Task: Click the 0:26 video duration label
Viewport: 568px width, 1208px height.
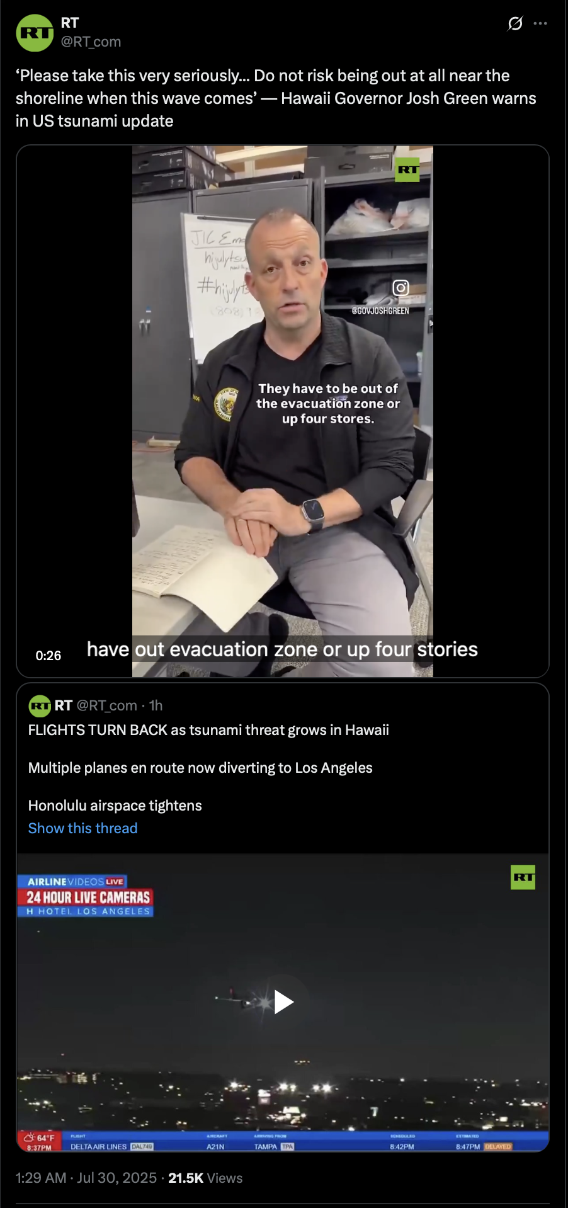Action: click(x=48, y=656)
